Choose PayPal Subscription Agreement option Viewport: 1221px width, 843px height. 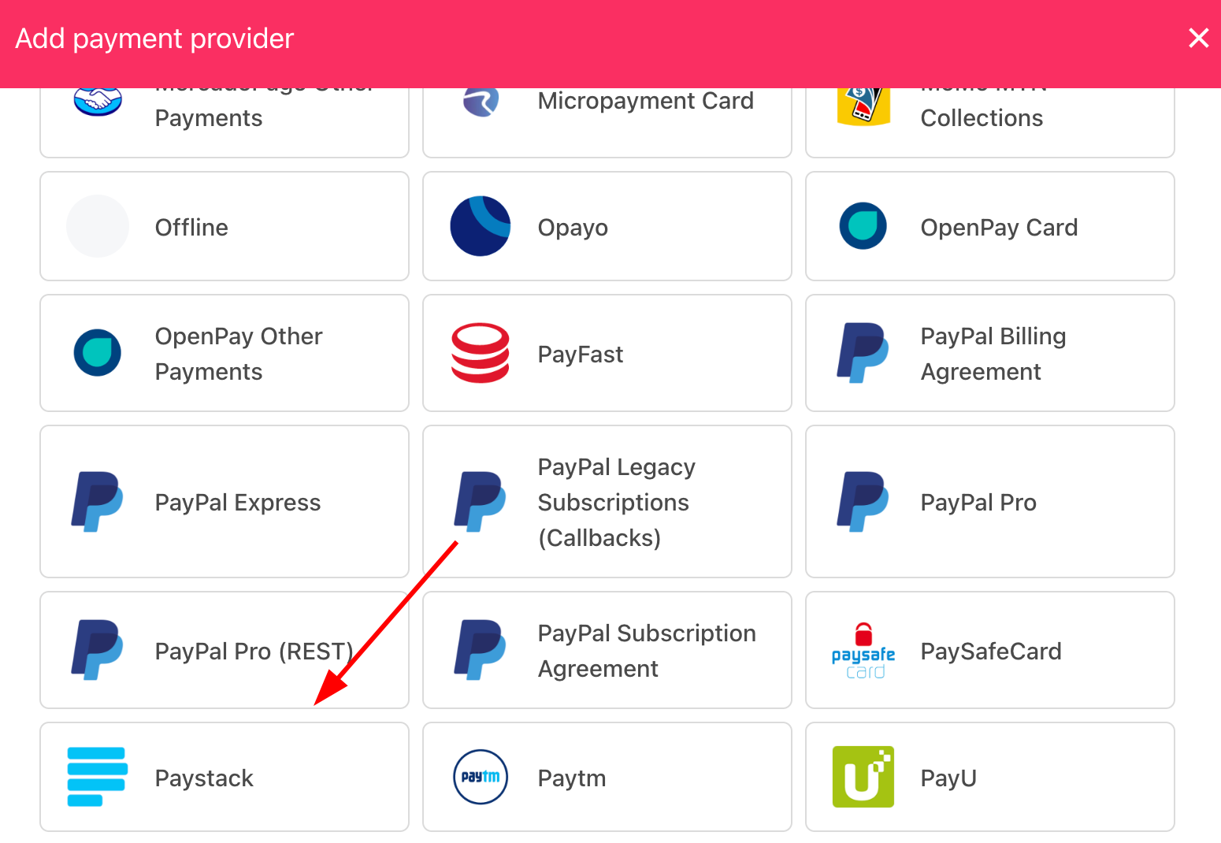[x=607, y=650]
